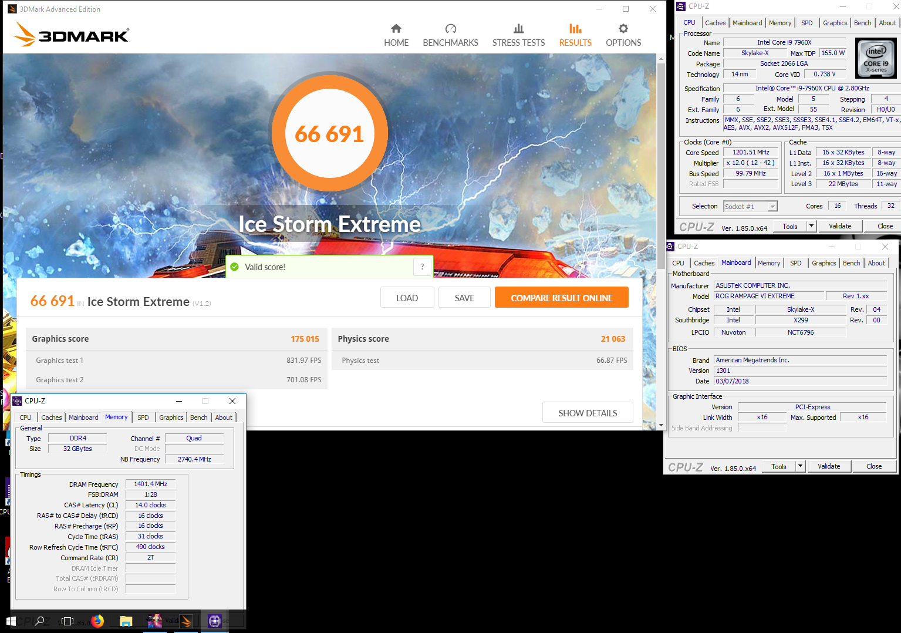This screenshot has width=901, height=633.
Task: Switch to CPU tab in the CPU-Z Mainboard window
Action: coord(678,263)
